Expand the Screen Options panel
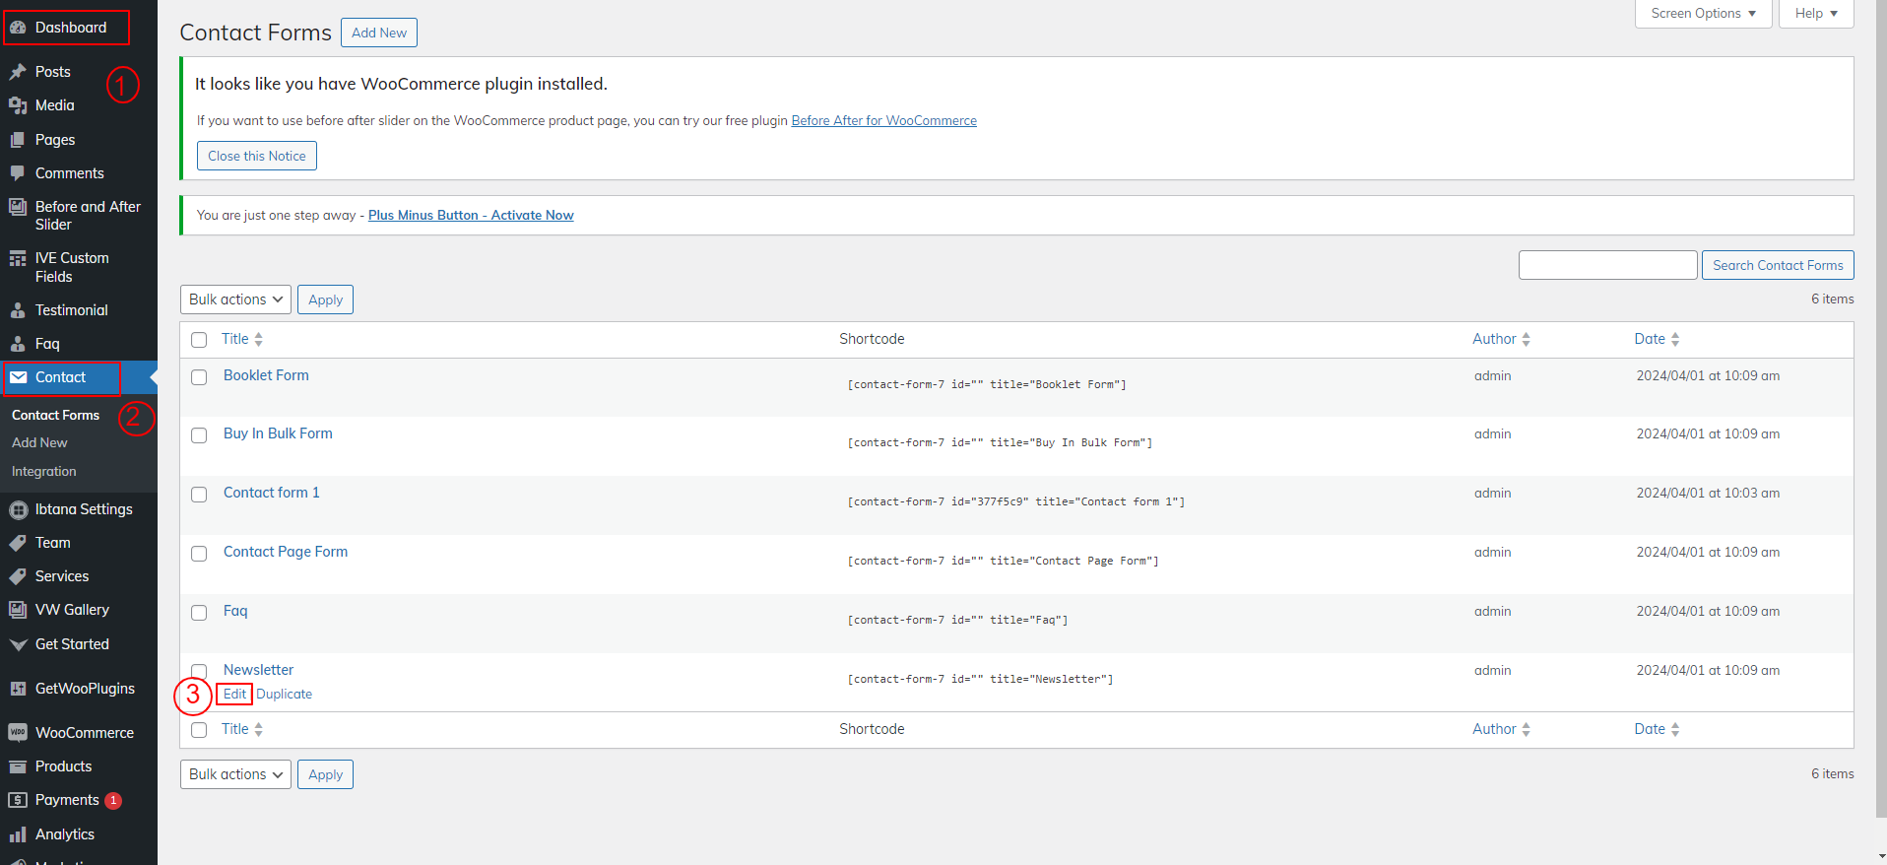The image size is (1887, 865). pyautogui.click(x=1703, y=14)
